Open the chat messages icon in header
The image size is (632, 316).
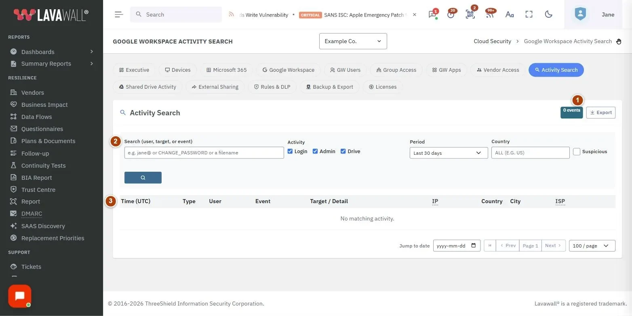click(433, 15)
